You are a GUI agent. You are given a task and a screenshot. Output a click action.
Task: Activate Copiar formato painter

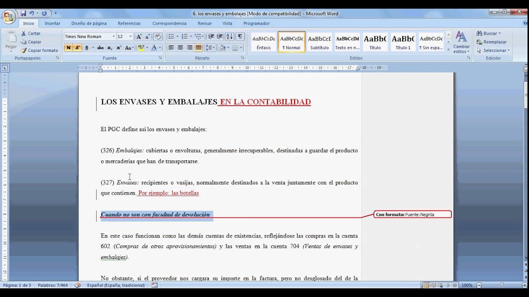40,50
